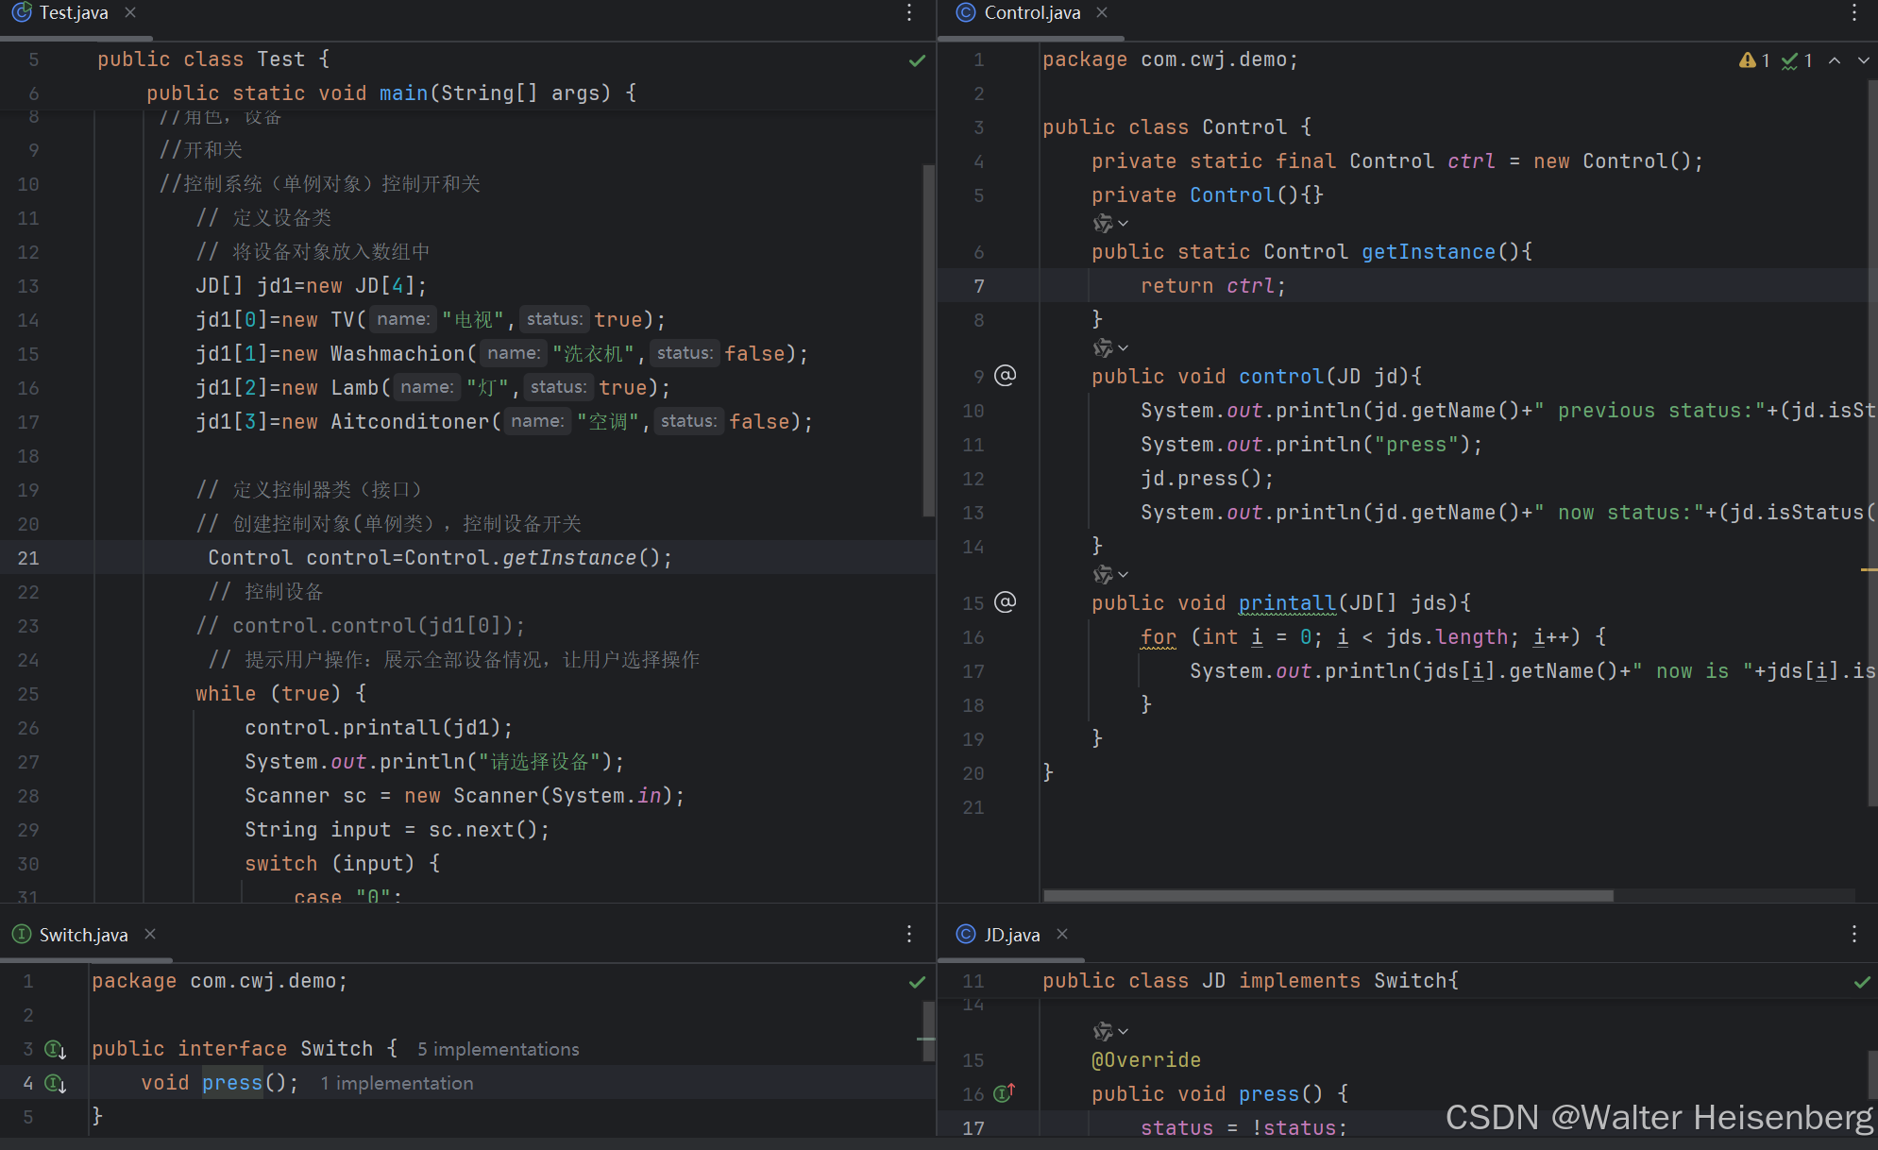Click the class icon on the Control.java tab
The width and height of the screenshot is (1878, 1150).
coord(965,12)
